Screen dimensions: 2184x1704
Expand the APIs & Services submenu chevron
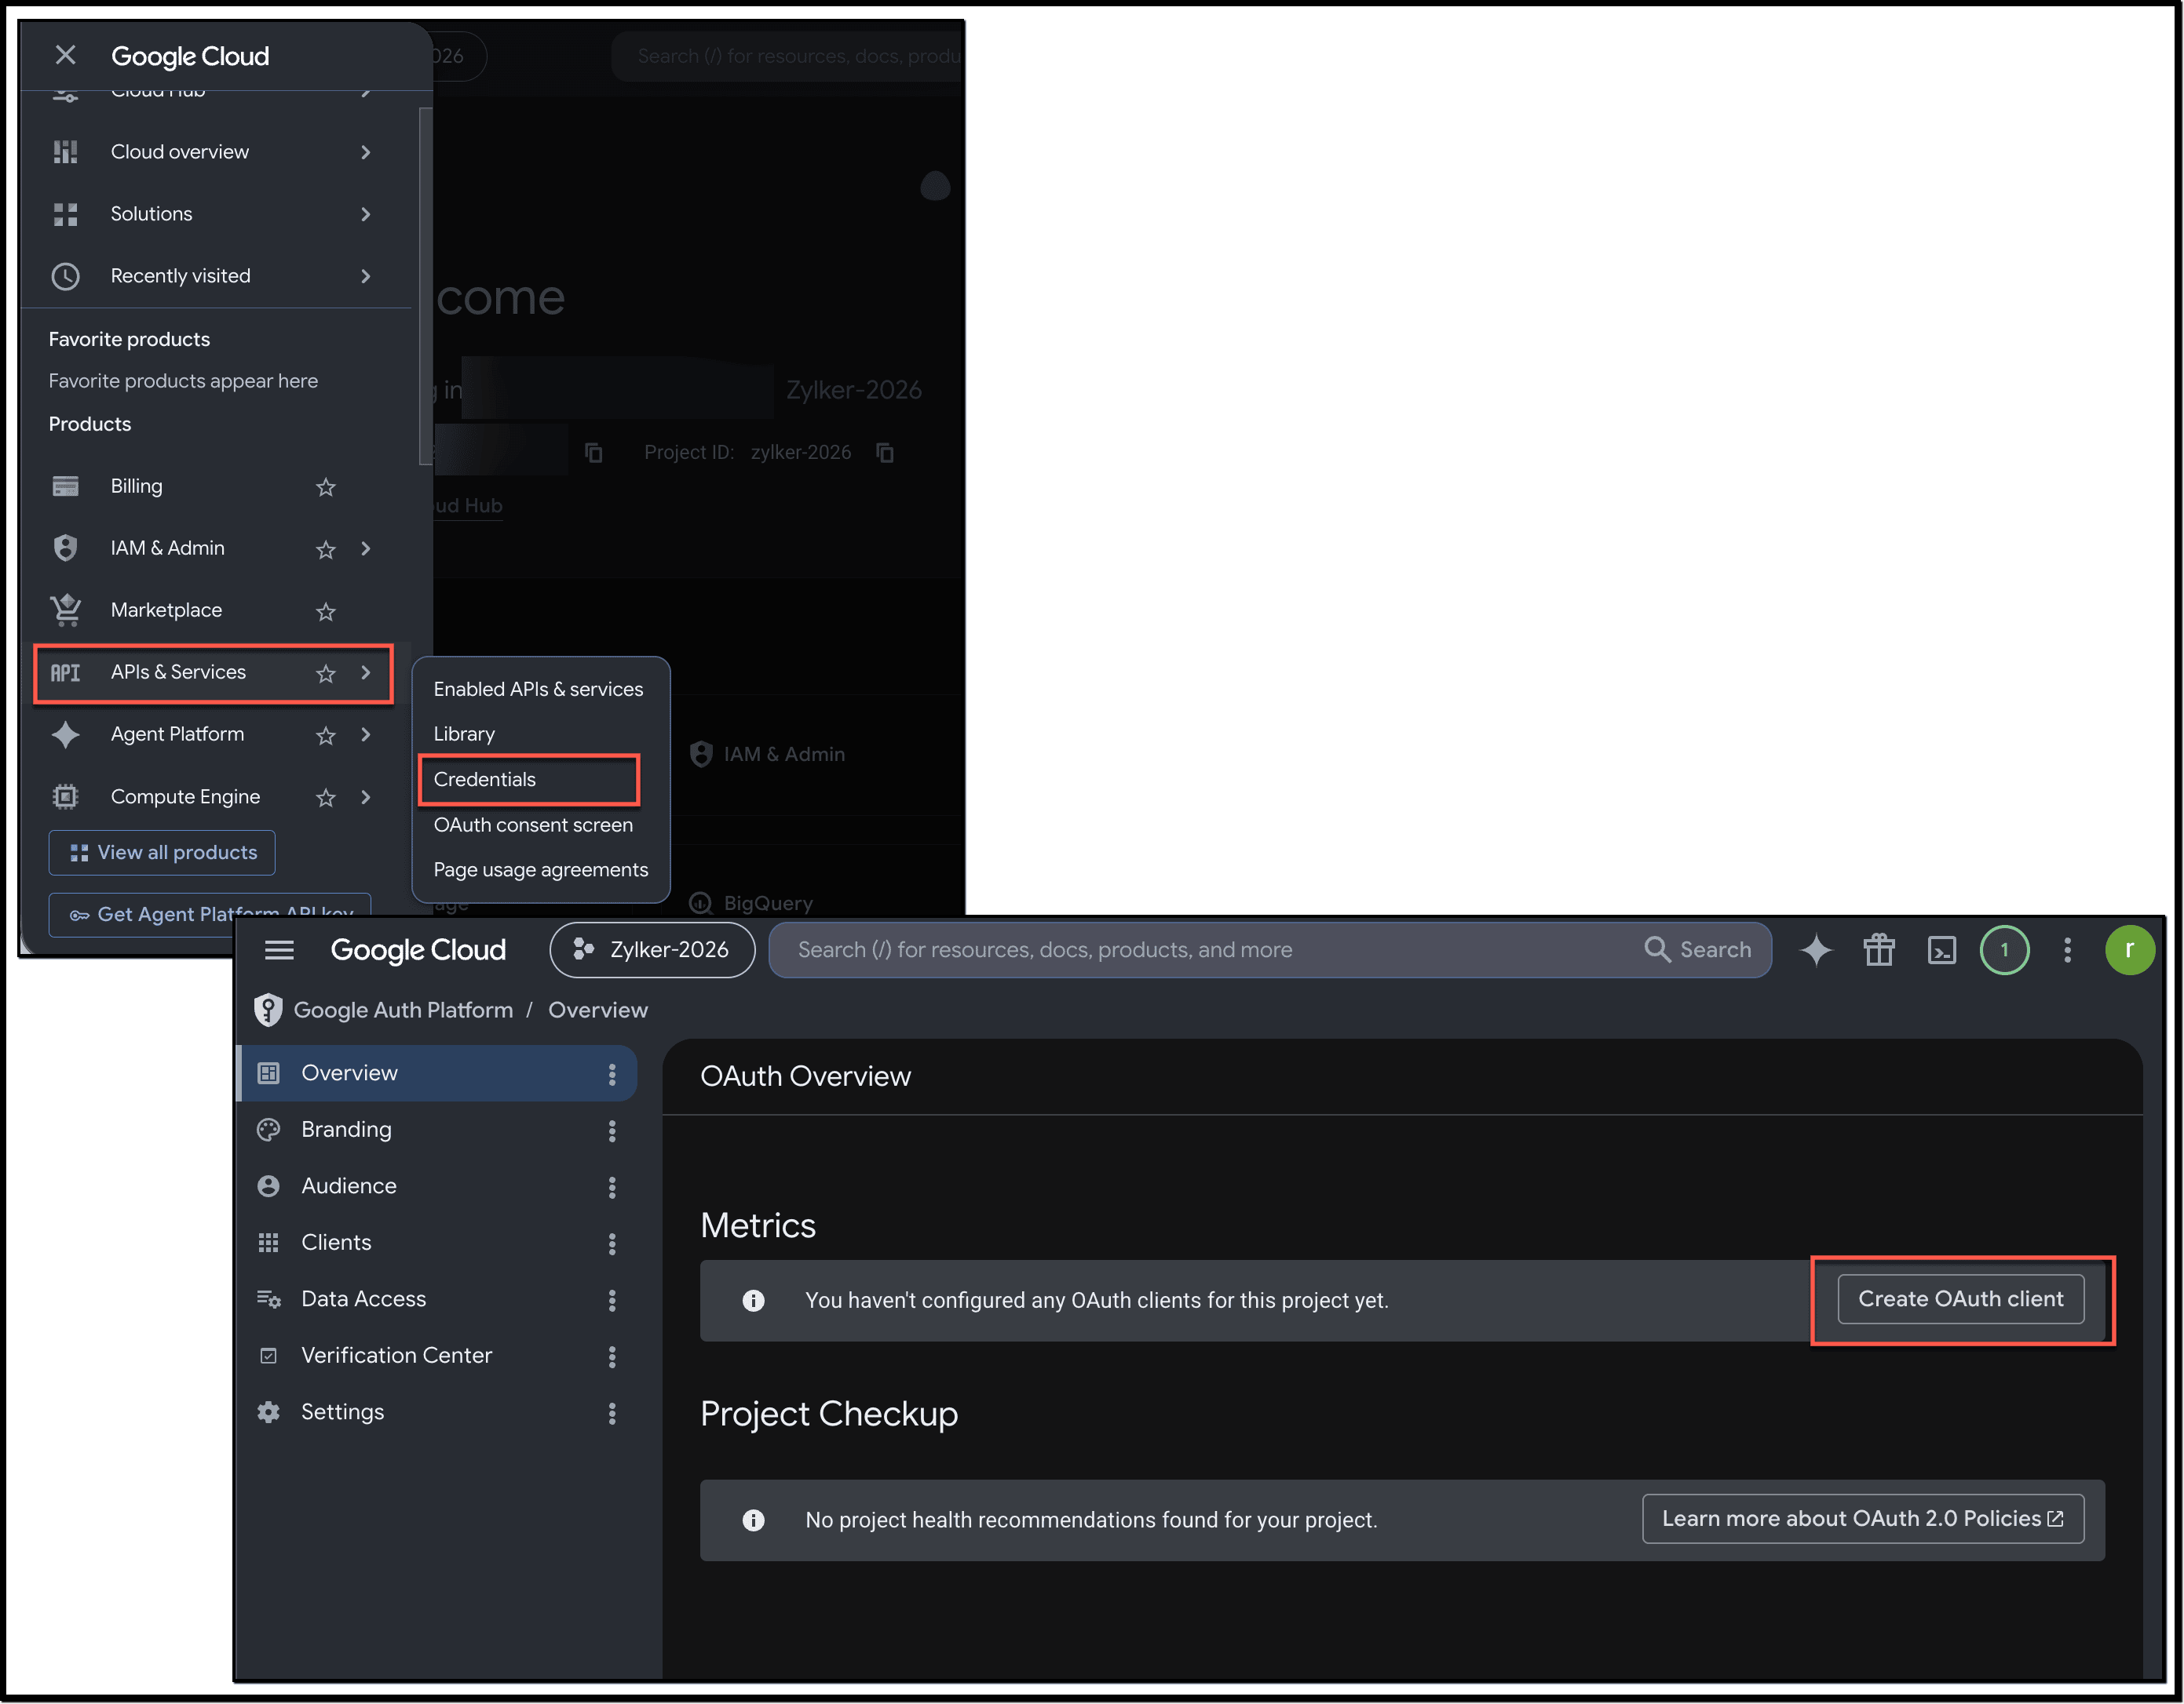[x=366, y=672]
